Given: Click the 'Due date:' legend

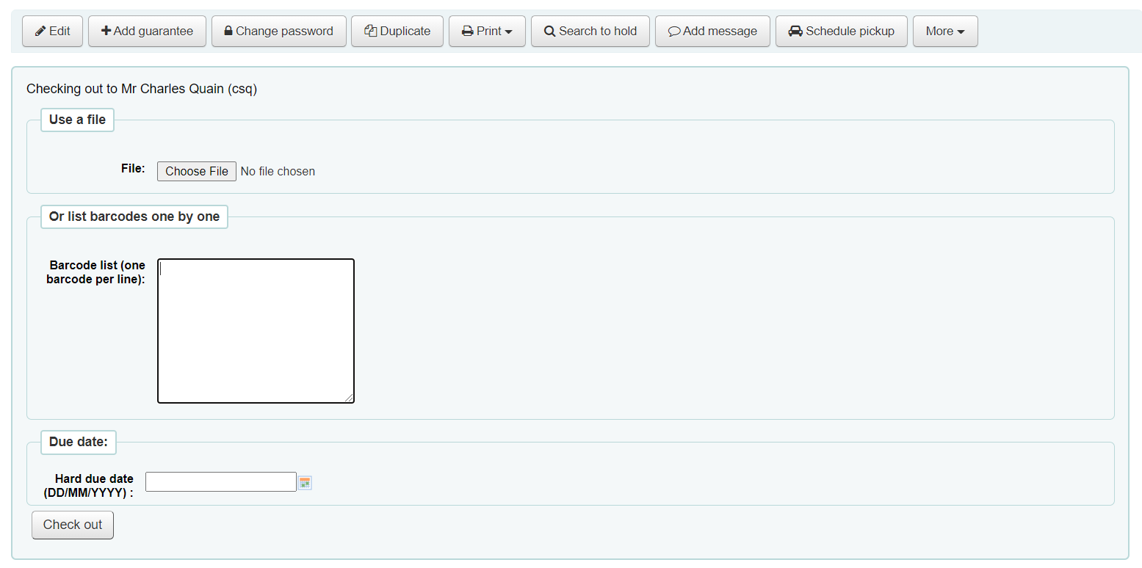Looking at the screenshot, I should pyautogui.click(x=79, y=442).
